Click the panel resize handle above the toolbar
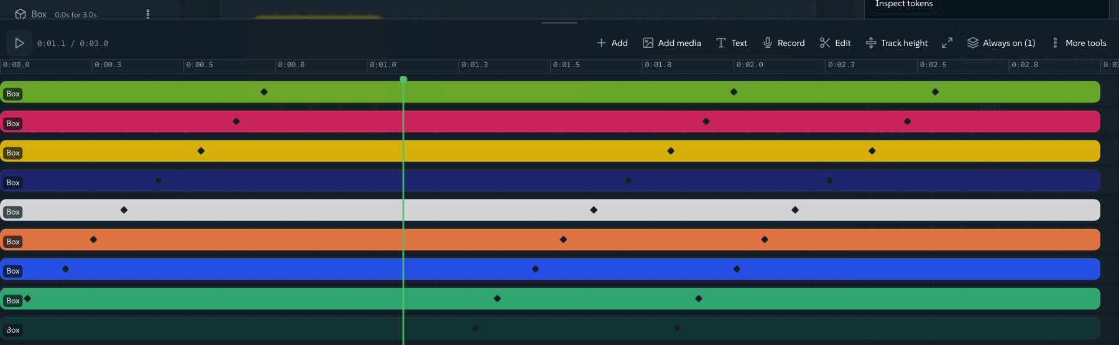Viewport: 1119px width, 345px height. [x=559, y=23]
